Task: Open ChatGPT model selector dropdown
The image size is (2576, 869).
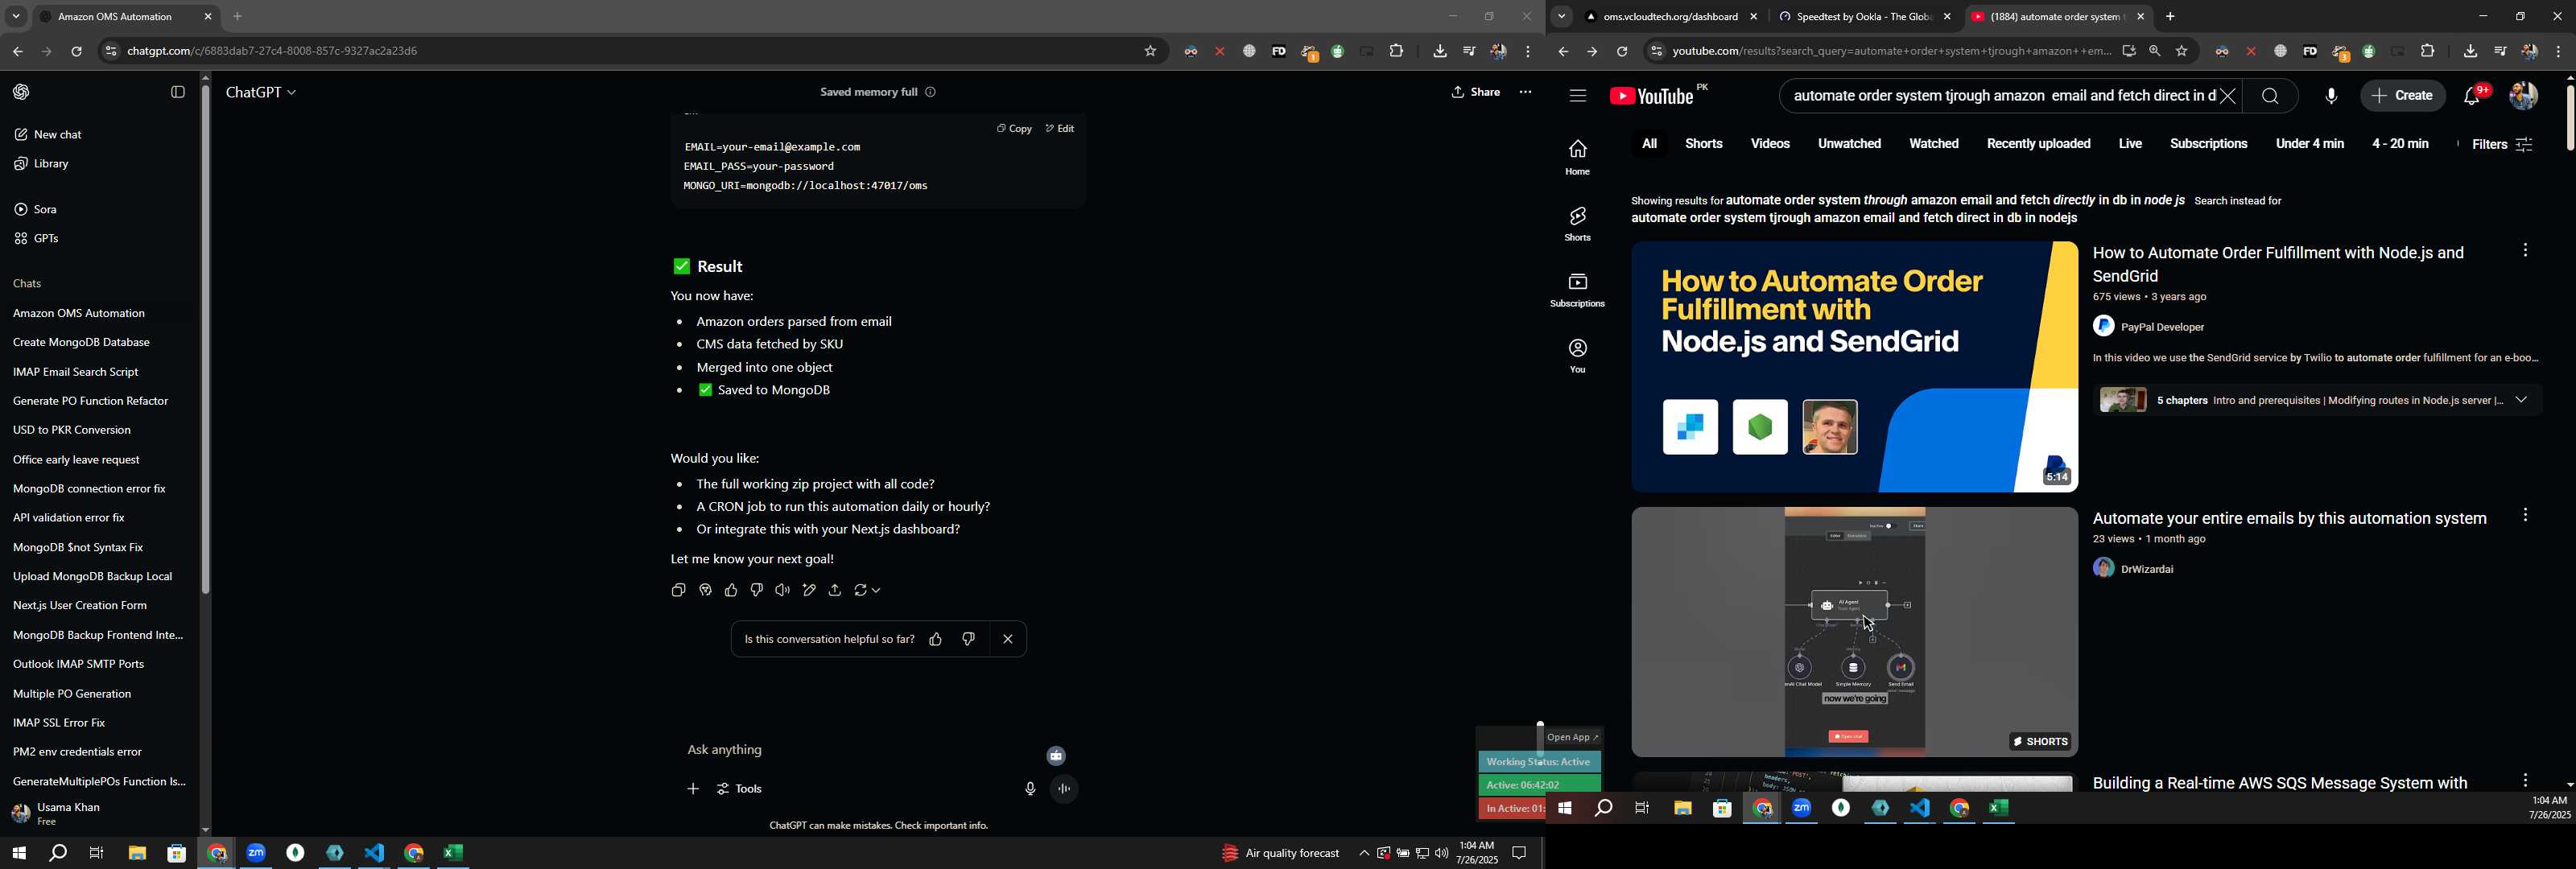Action: (261, 93)
